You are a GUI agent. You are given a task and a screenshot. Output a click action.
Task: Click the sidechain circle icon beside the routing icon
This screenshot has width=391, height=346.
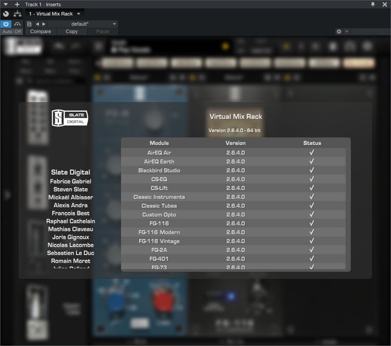(x=6, y=14)
